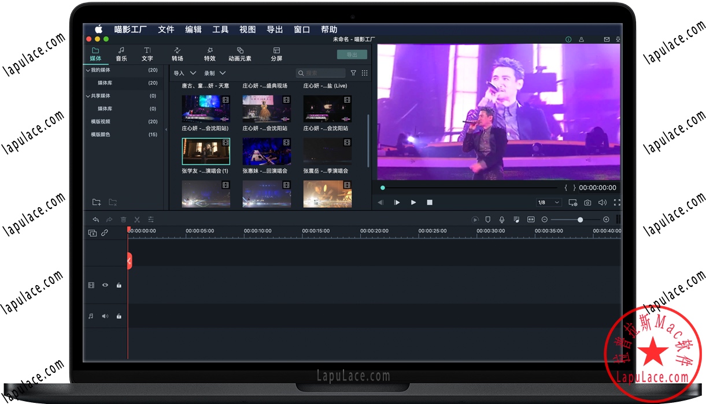Viewport: 706px width, 404px height.
Task: Click the record voiceover microphone icon
Action: [x=502, y=219]
